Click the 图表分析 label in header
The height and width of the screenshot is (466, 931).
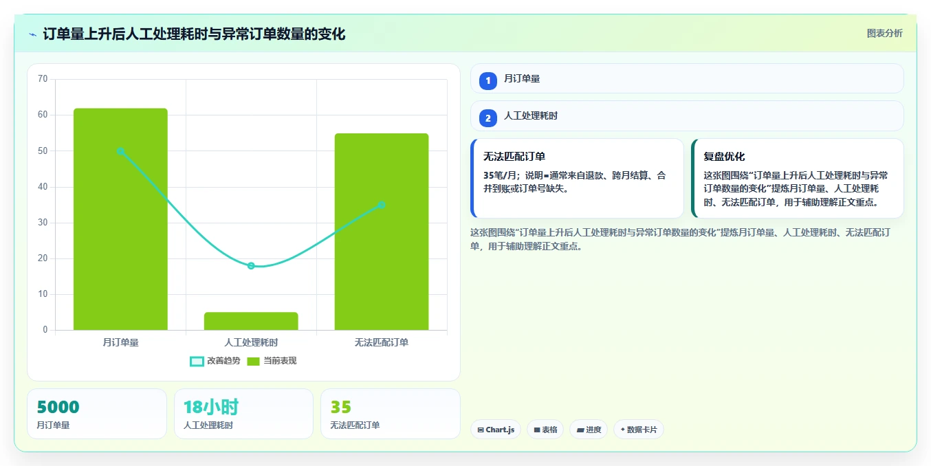pos(884,34)
